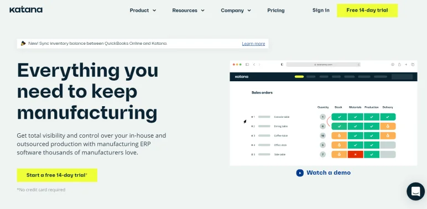Click the Delivery column header
The width and height of the screenshot is (427, 209).
388,107
